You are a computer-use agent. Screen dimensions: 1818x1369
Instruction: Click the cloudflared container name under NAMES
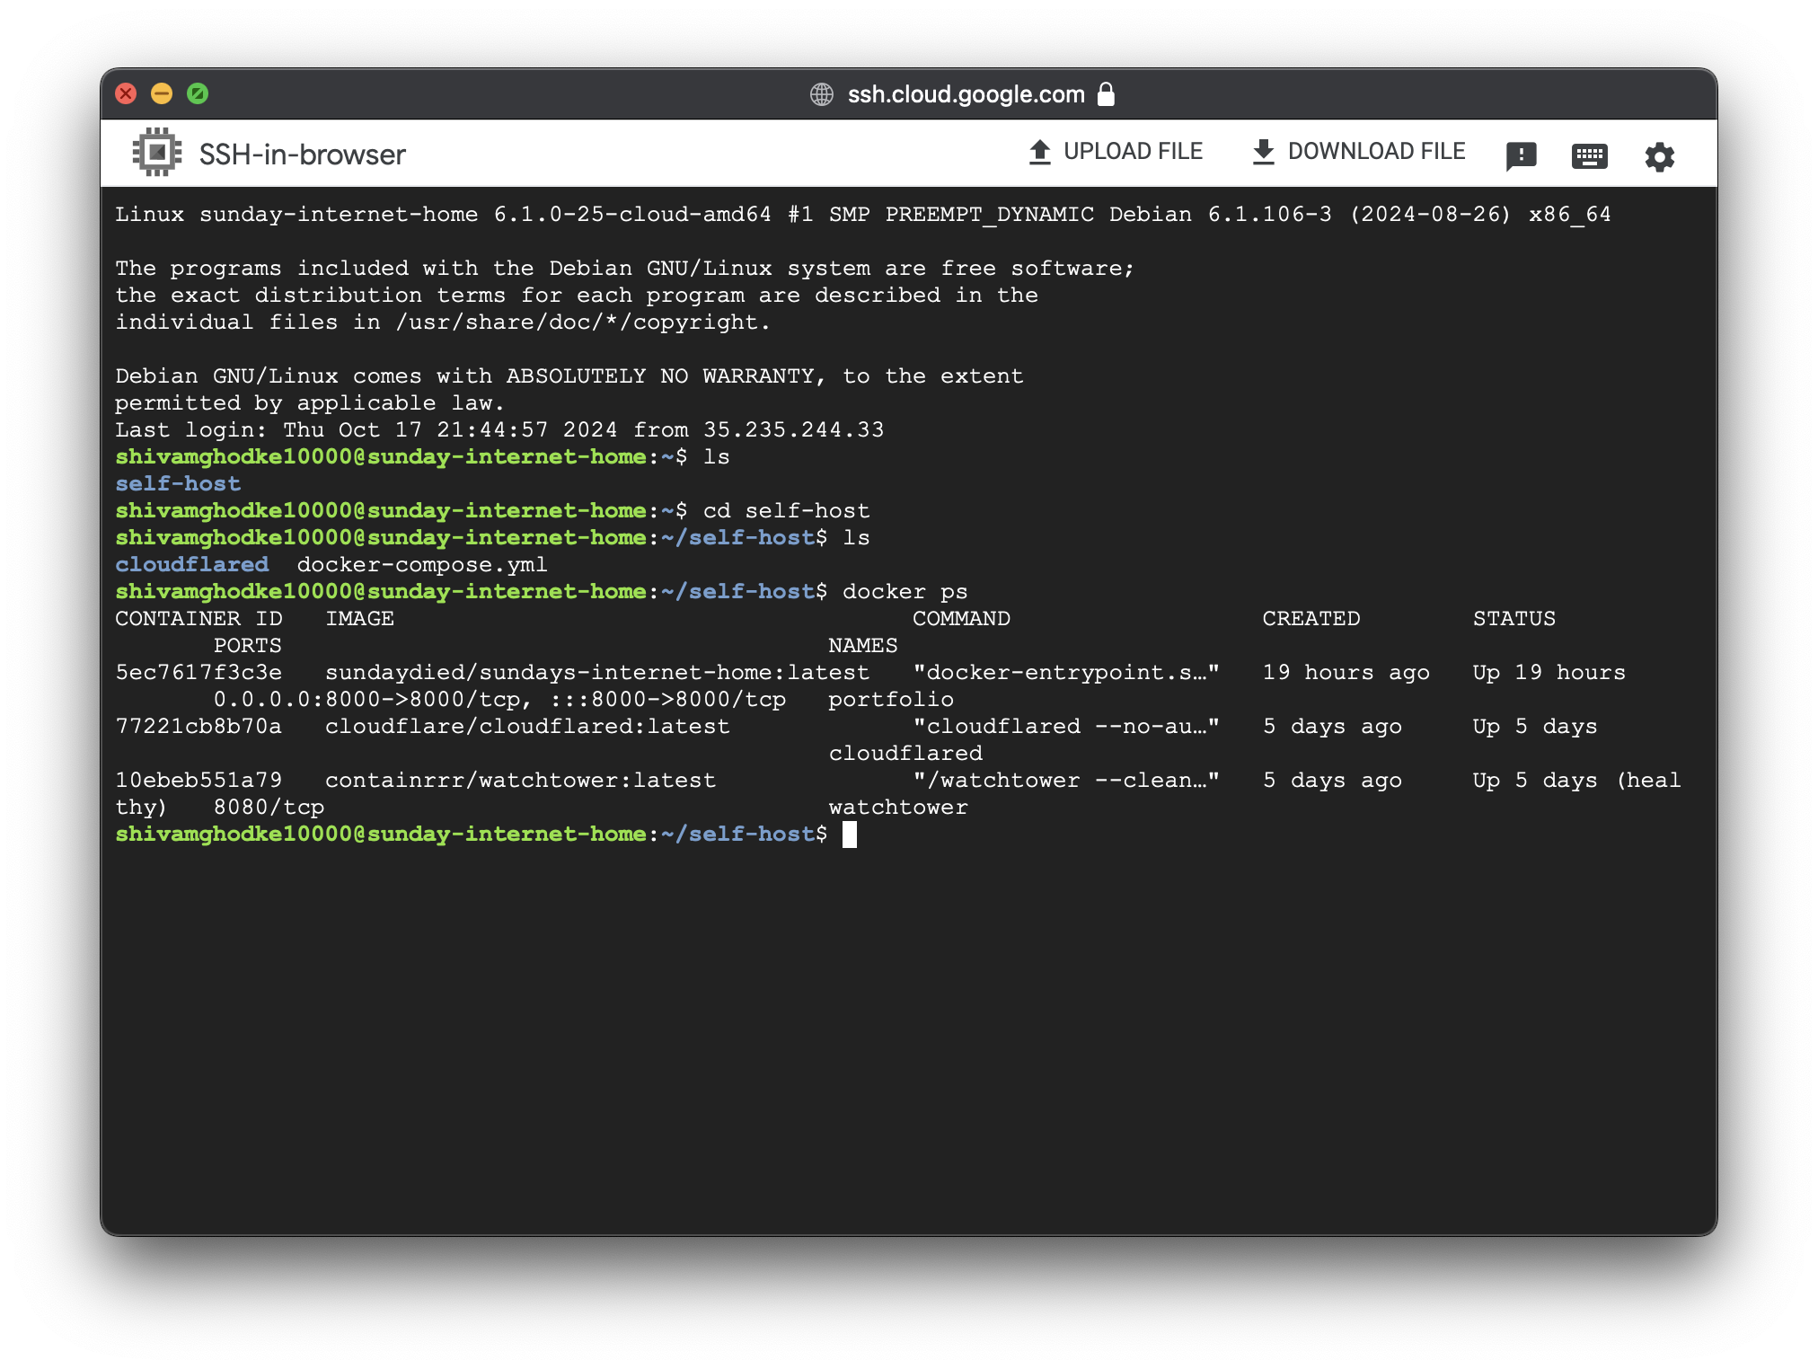click(905, 754)
